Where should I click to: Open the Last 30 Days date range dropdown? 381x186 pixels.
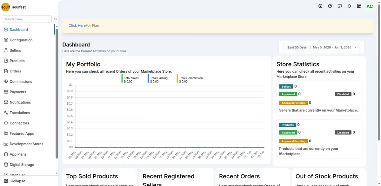(x=322, y=47)
